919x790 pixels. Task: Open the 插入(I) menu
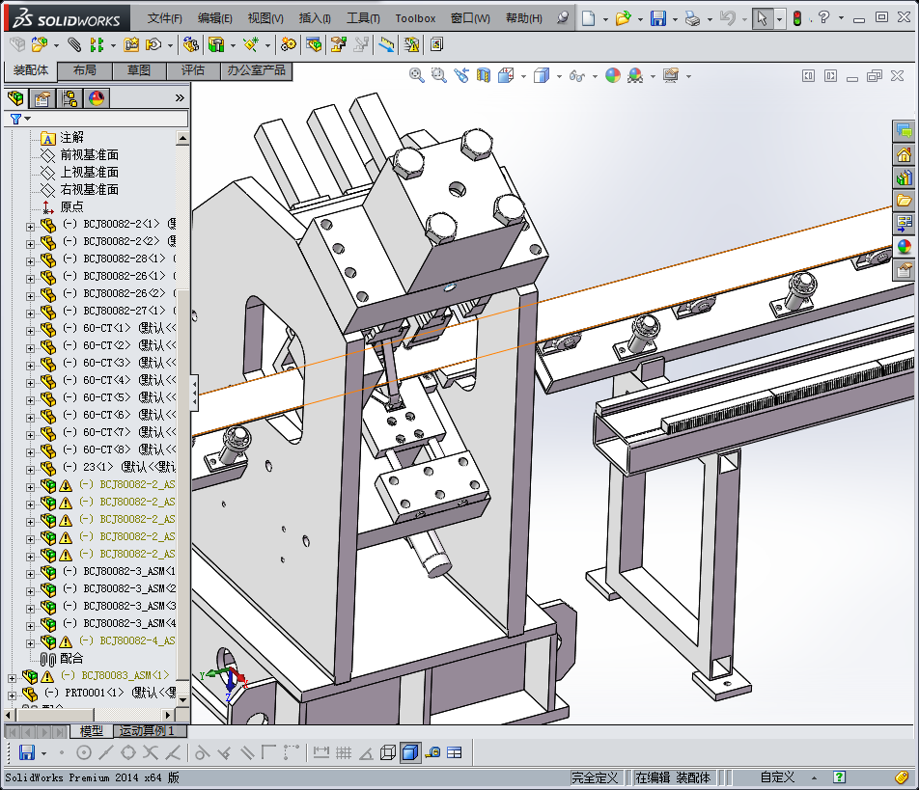click(315, 18)
